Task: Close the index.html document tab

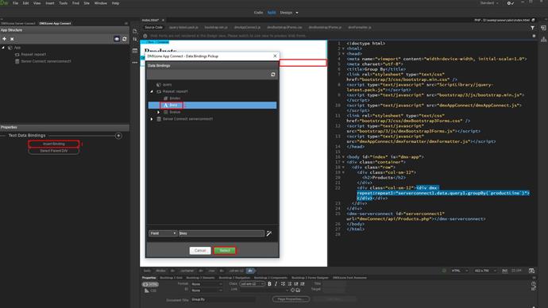Action: pos(164,21)
